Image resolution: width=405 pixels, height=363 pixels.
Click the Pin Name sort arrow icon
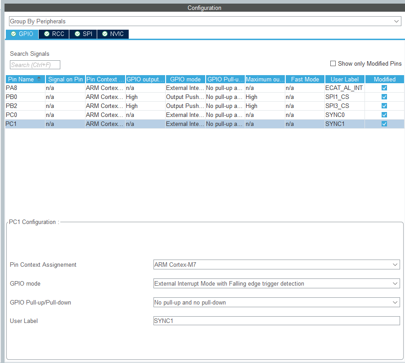point(39,79)
